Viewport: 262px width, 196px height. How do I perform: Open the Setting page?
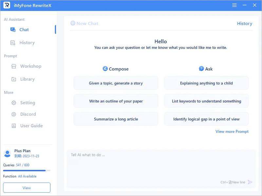[28, 102]
